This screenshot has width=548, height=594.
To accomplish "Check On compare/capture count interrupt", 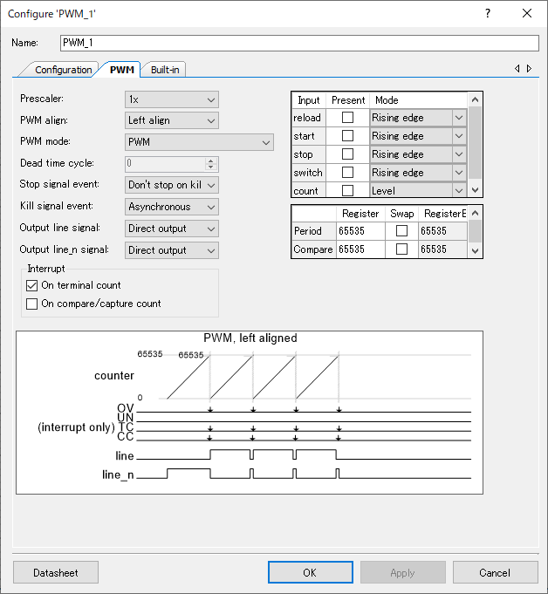I will click(x=31, y=304).
